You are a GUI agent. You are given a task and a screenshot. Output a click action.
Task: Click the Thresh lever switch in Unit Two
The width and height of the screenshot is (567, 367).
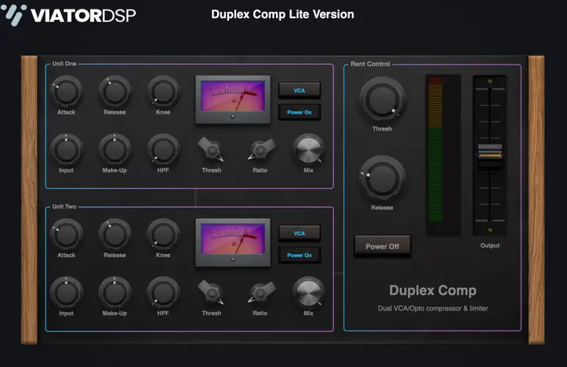coord(211,293)
